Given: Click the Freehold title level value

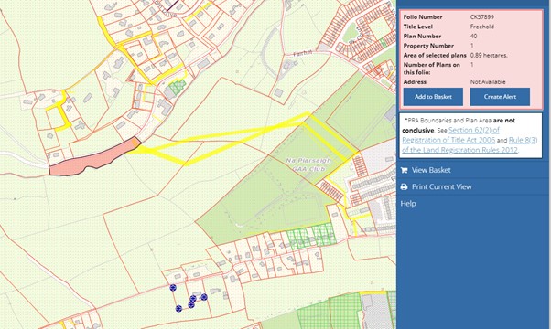Looking at the screenshot, I should point(482,27).
